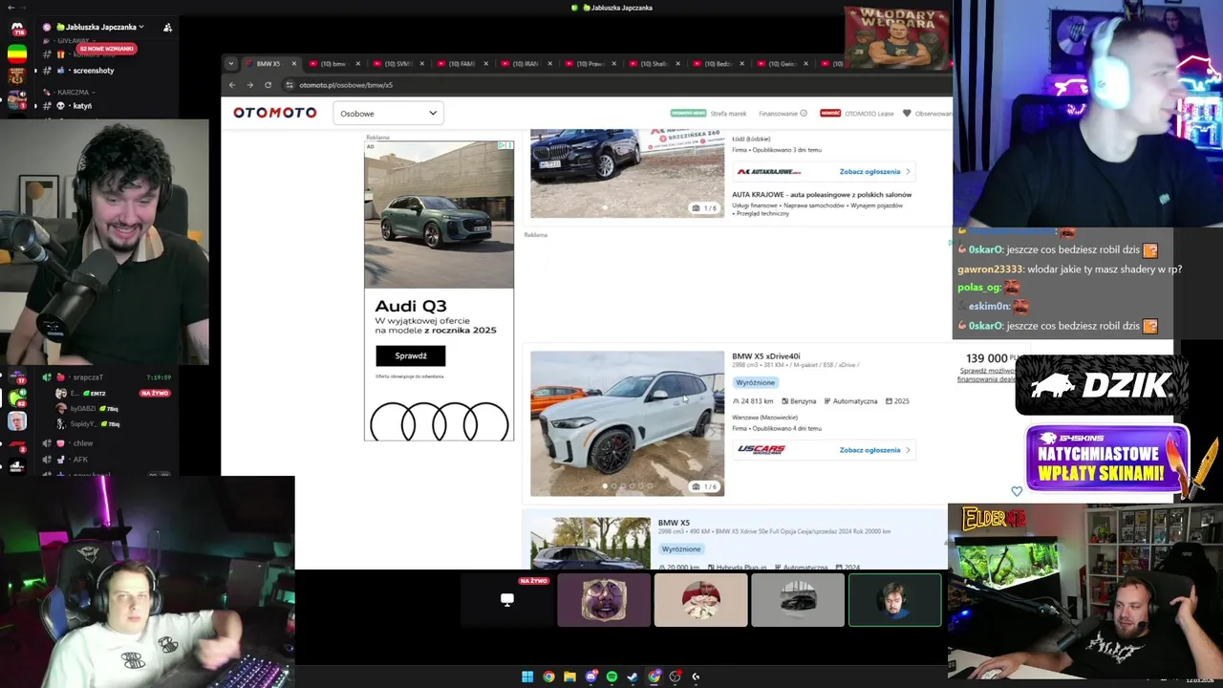Open Discord from the taskbar
The image size is (1223, 688).
590,677
